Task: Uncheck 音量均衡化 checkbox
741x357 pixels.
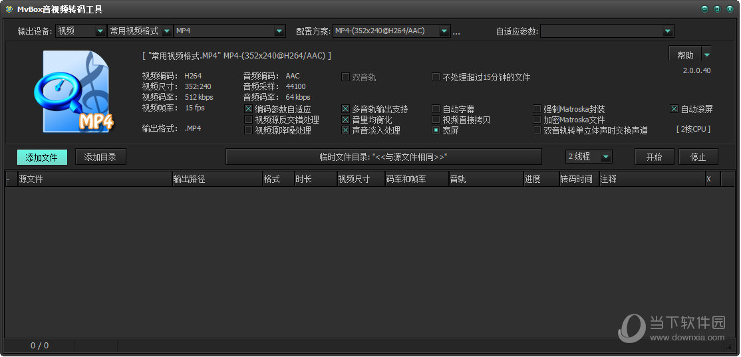Action: coord(345,120)
